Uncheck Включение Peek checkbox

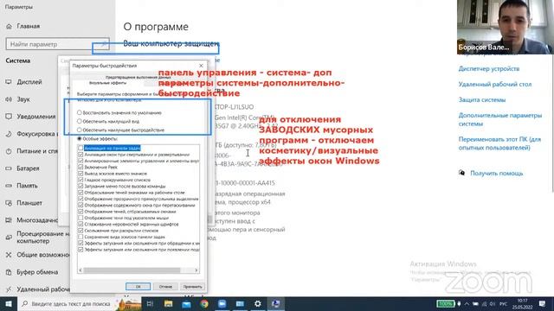81,167
